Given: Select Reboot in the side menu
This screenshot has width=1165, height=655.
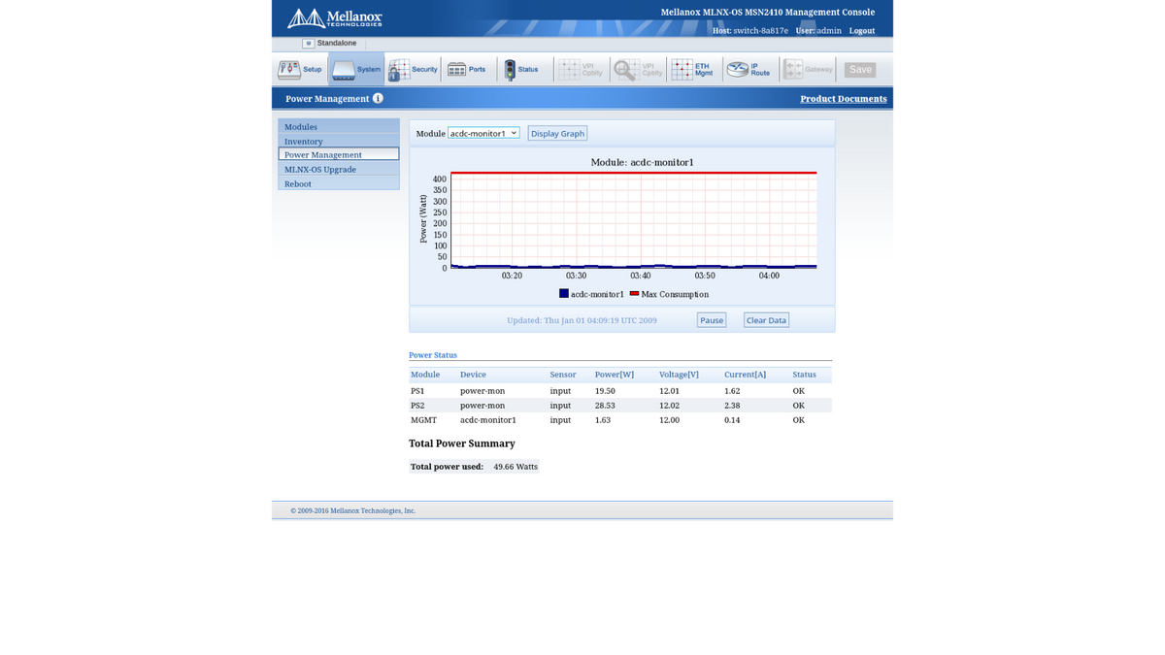Looking at the screenshot, I should click(339, 183).
